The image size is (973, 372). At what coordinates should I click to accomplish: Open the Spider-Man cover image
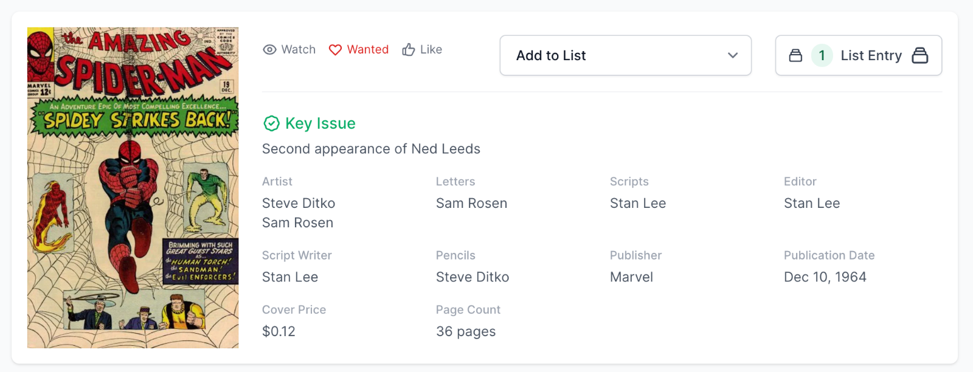pyautogui.click(x=133, y=187)
